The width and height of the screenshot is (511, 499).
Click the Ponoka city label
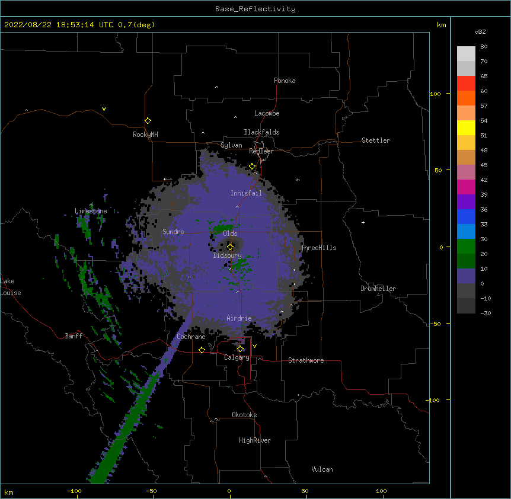[285, 81]
